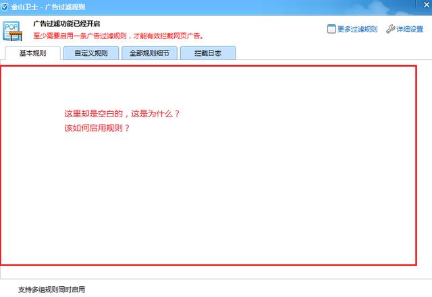The image size is (432, 297).
Task: Open the 全部规则细节 tab
Action: pyautogui.click(x=150, y=53)
